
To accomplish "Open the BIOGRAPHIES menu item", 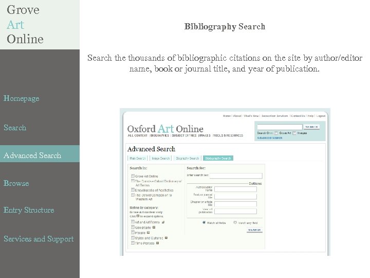I will click(x=160, y=135).
